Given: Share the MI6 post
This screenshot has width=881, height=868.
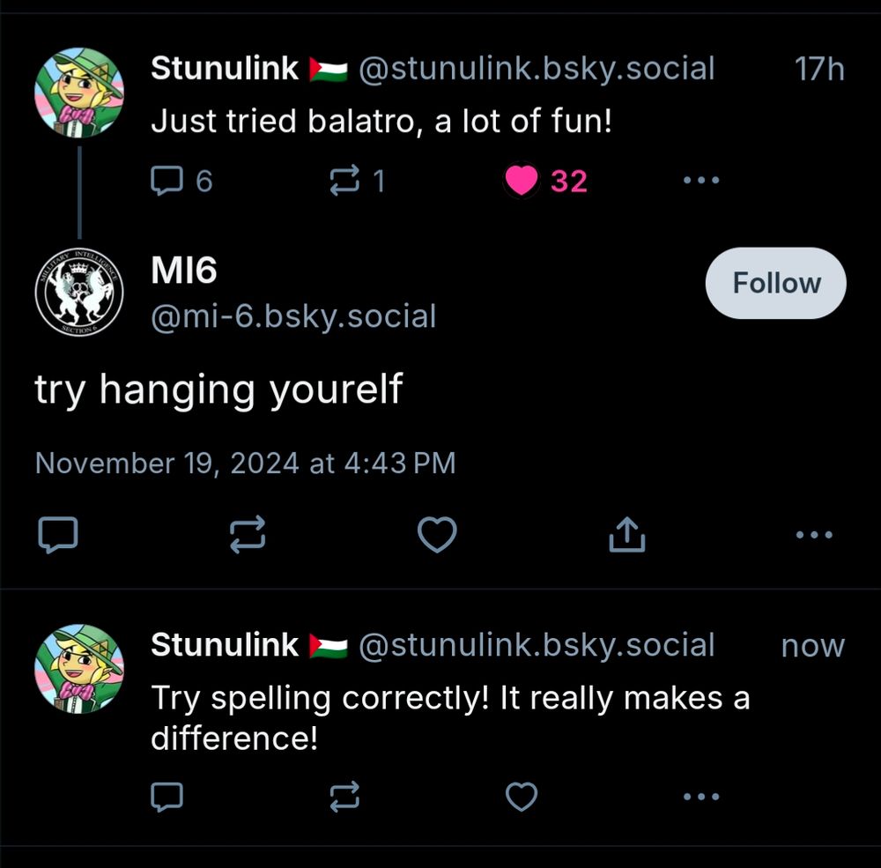Looking at the screenshot, I should tap(626, 534).
